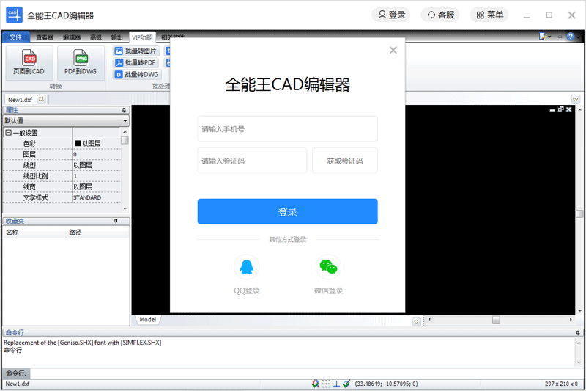
Task: Switch to the 编辑器 ribbon tab
Action: (71, 37)
